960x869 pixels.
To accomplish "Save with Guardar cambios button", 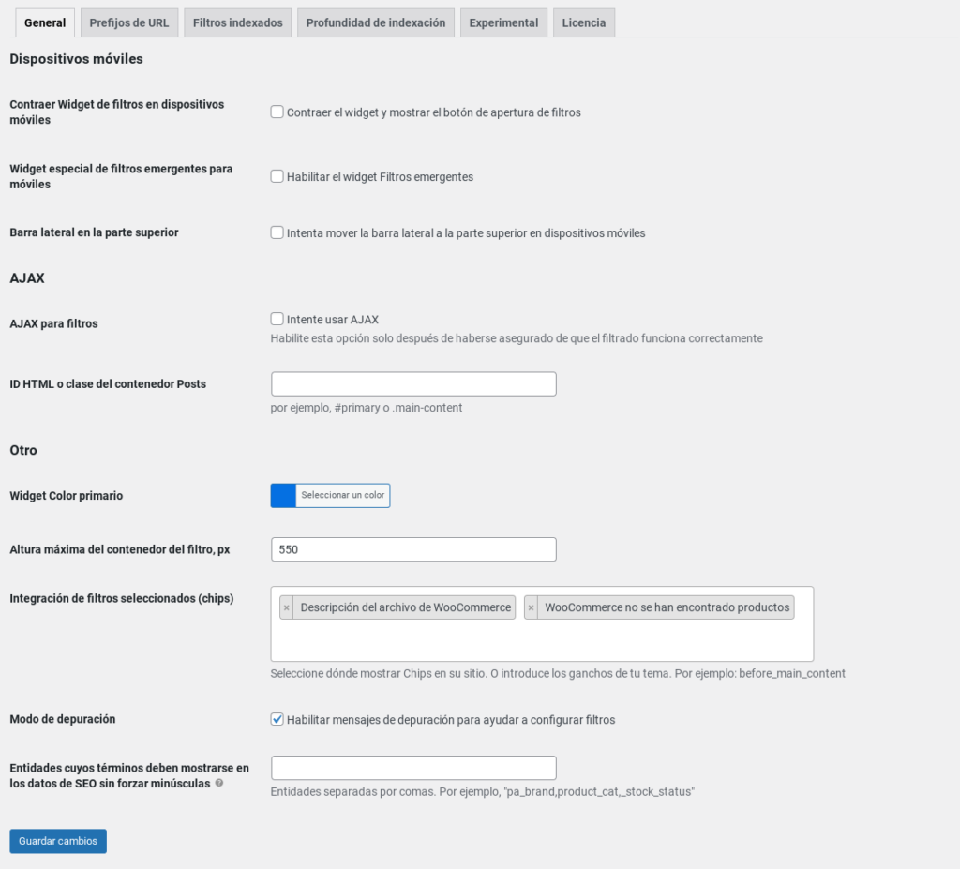I will tap(58, 841).
